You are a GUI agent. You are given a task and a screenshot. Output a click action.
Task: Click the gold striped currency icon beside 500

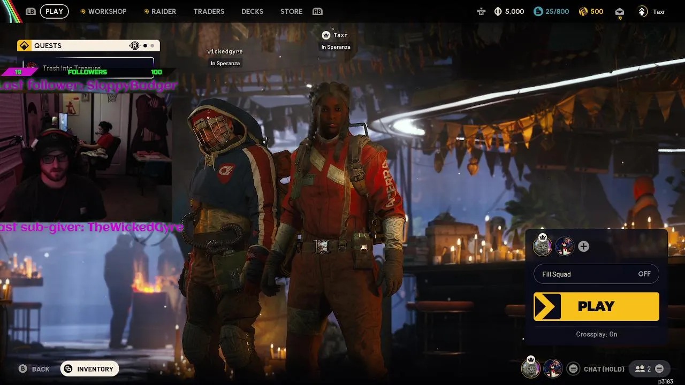pos(583,11)
